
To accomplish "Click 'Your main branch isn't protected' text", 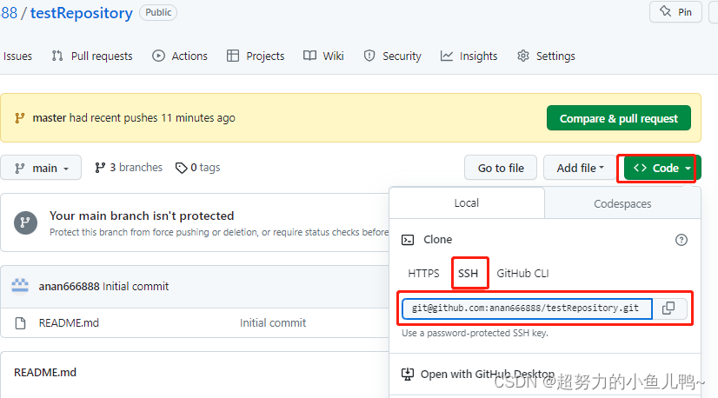I will point(142,216).
